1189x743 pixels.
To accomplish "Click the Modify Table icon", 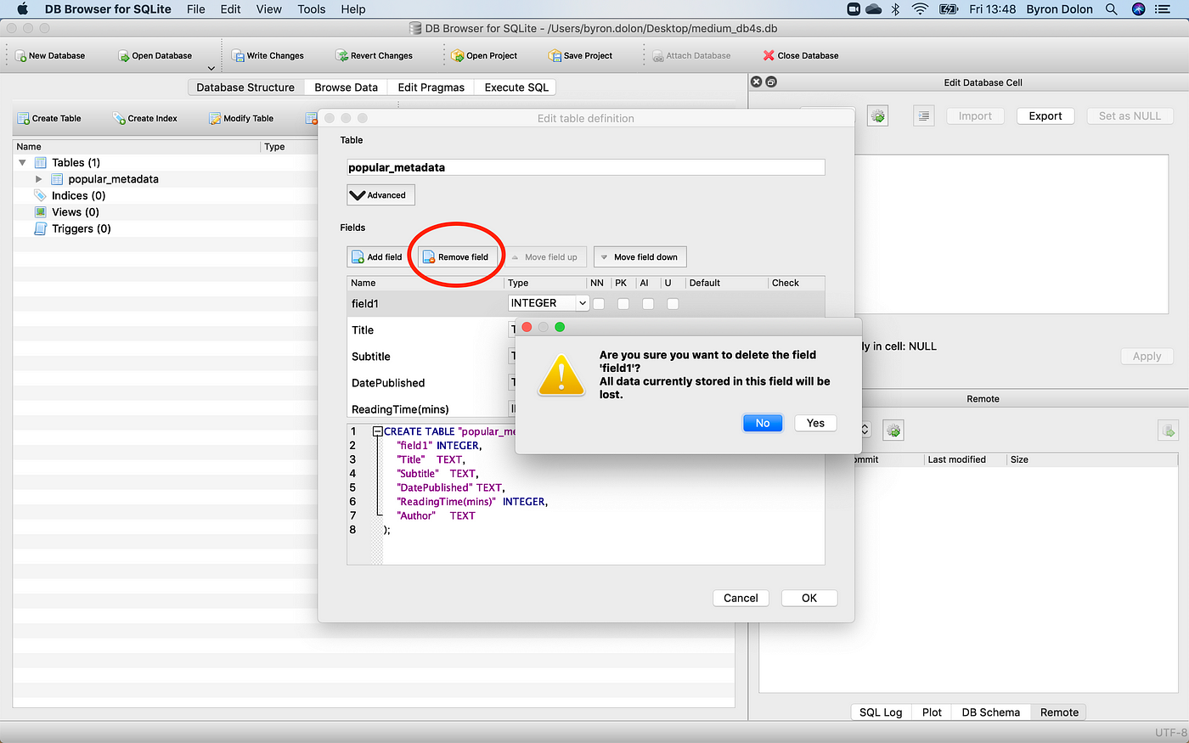I will point(216,119).
